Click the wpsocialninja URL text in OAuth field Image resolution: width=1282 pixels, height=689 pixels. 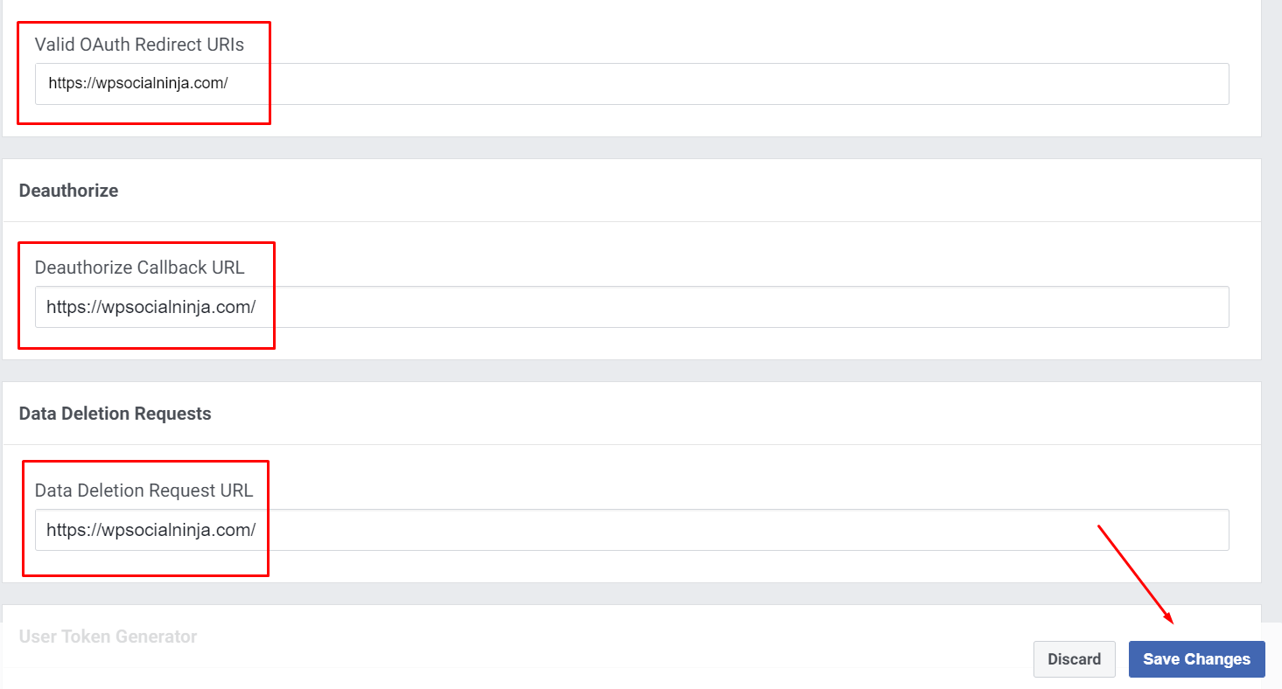click(138, 84)
